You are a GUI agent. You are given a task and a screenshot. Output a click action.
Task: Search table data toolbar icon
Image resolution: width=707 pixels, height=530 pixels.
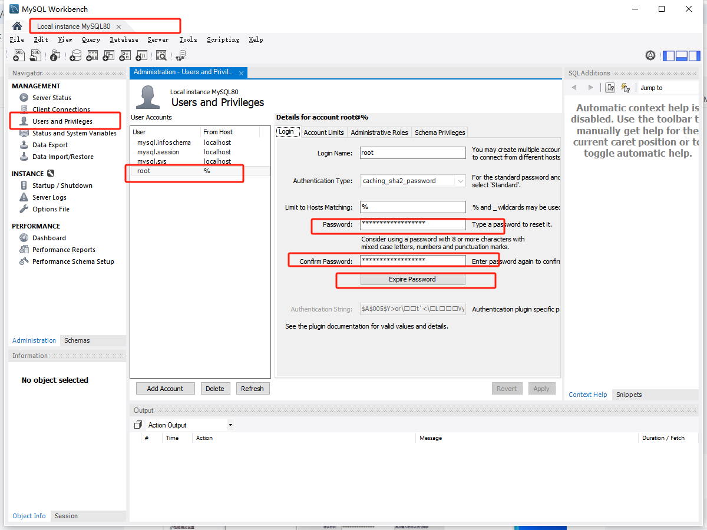161,55
